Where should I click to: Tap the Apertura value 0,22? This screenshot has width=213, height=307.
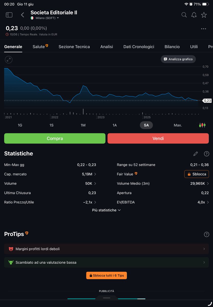click(x=205, y=193)
